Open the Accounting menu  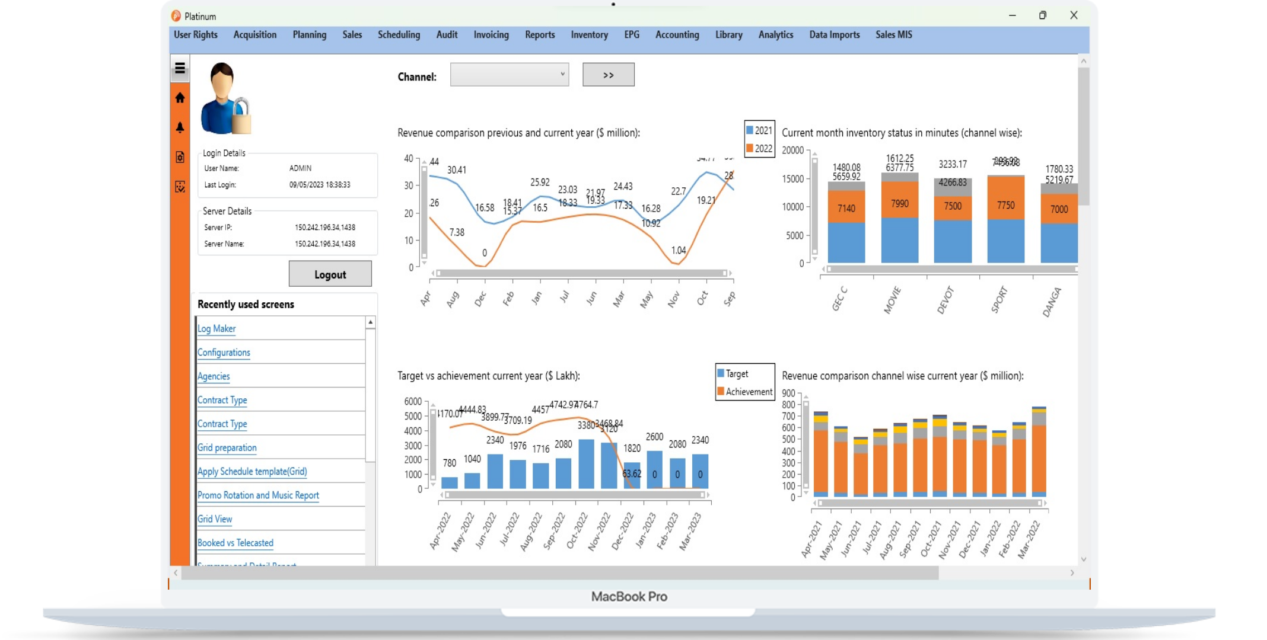click(677, 34)
